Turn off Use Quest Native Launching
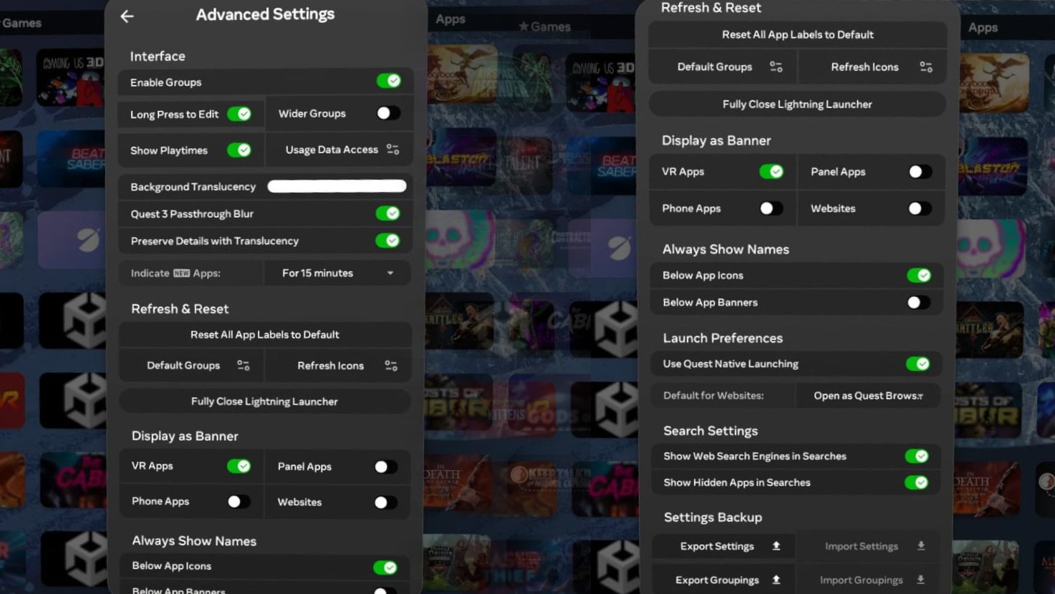This screenshot has height=594, width=1055. pyautogui.click(x=918, y=364)
